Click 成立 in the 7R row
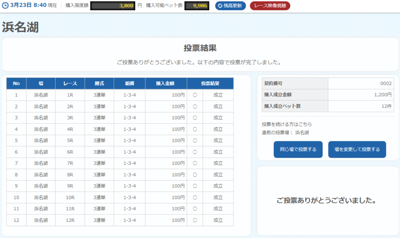Viewport: 400px width, 238px height. [218, 163]
